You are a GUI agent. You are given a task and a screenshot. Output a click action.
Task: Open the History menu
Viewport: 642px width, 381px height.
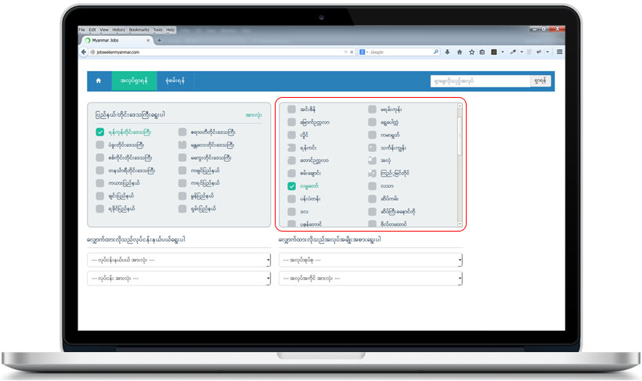tap(119, 30)
